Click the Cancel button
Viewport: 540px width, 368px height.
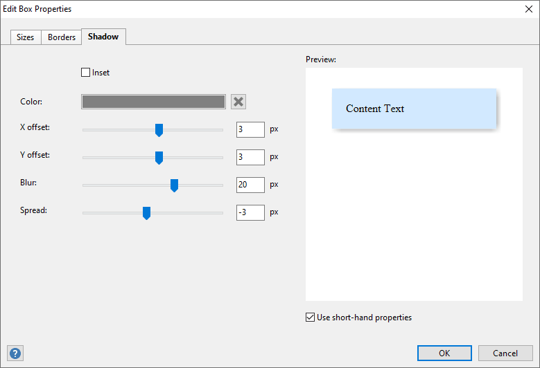point(505,353)
